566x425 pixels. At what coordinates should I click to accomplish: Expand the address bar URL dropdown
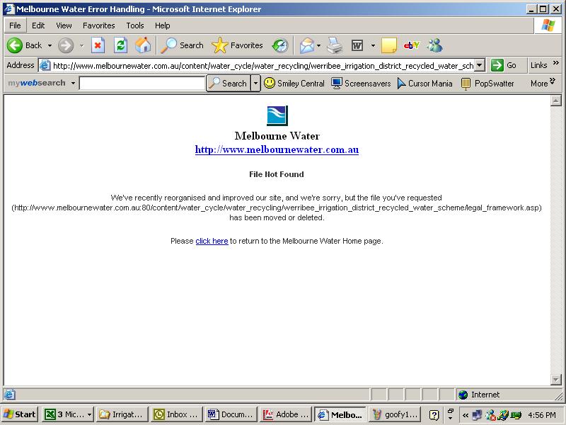coord(479,65)
